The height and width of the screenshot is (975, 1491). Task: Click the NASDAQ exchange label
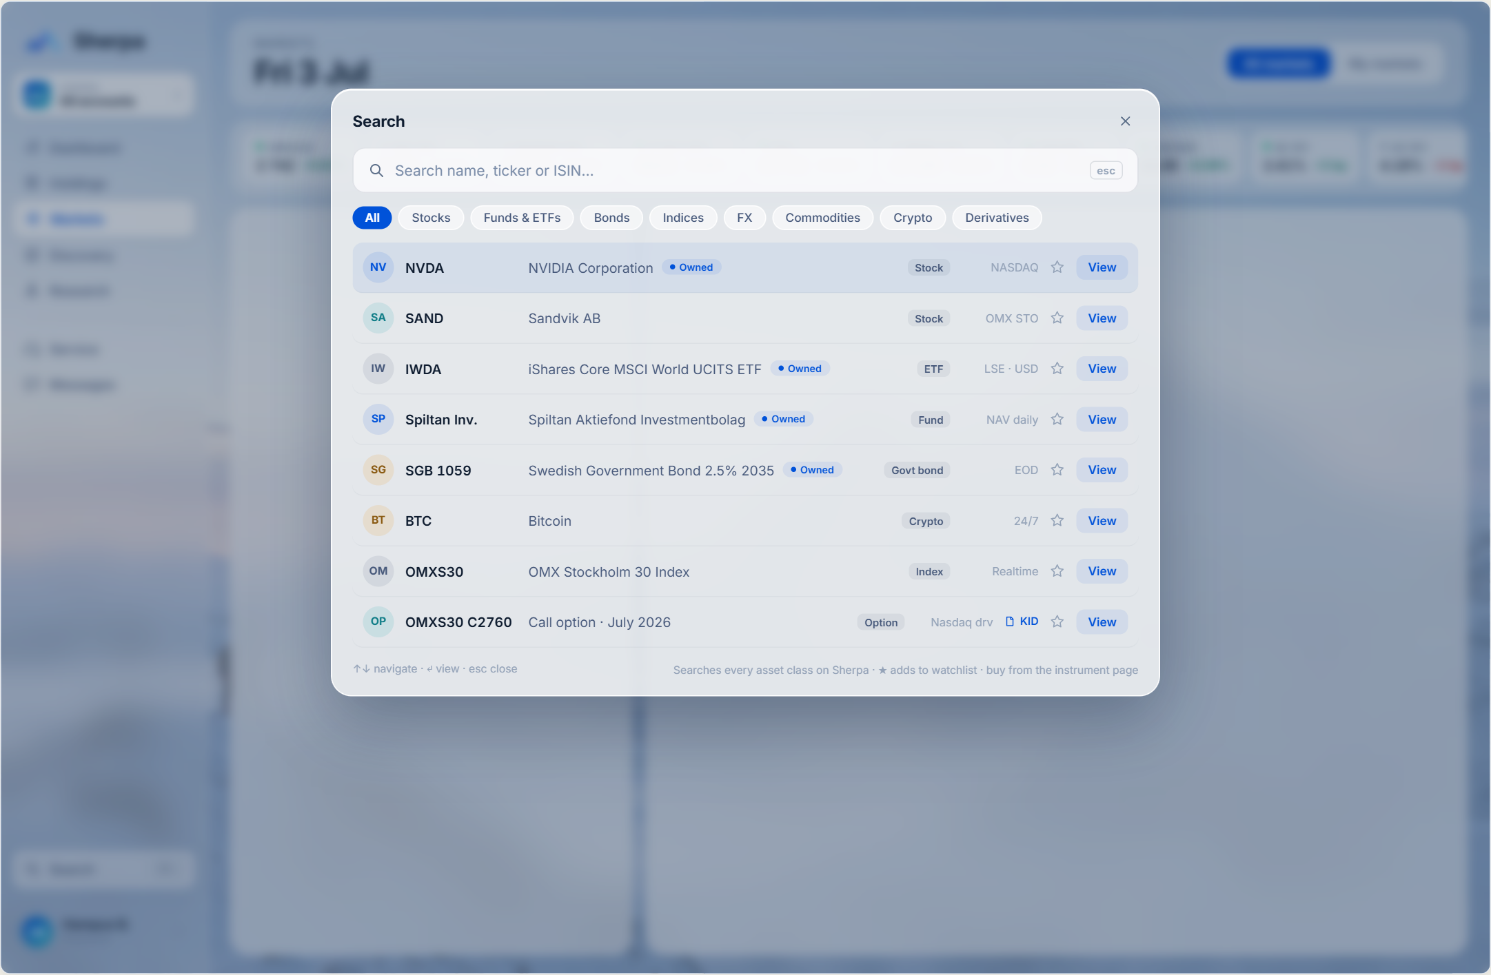pyautogui.click(x=1014, y=267)
